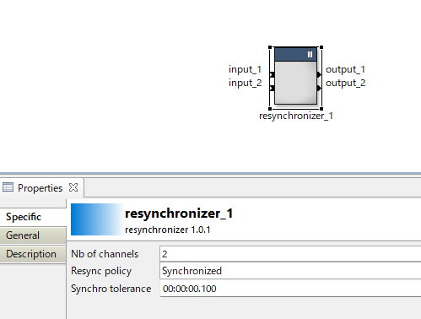421x319 pixels.
Task: Click the input_1 port arrow
Action: 273,74
